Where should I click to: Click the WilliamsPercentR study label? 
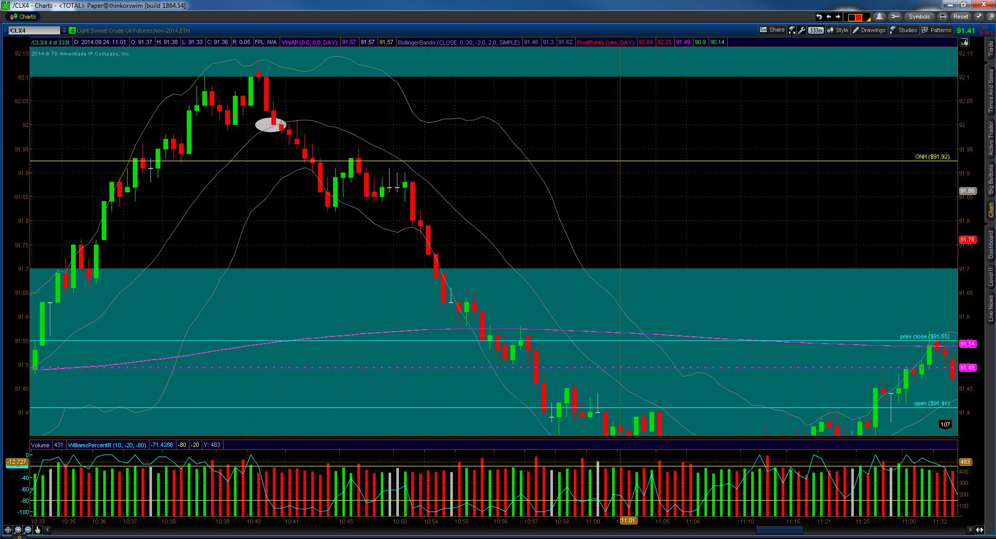[107, 445]
